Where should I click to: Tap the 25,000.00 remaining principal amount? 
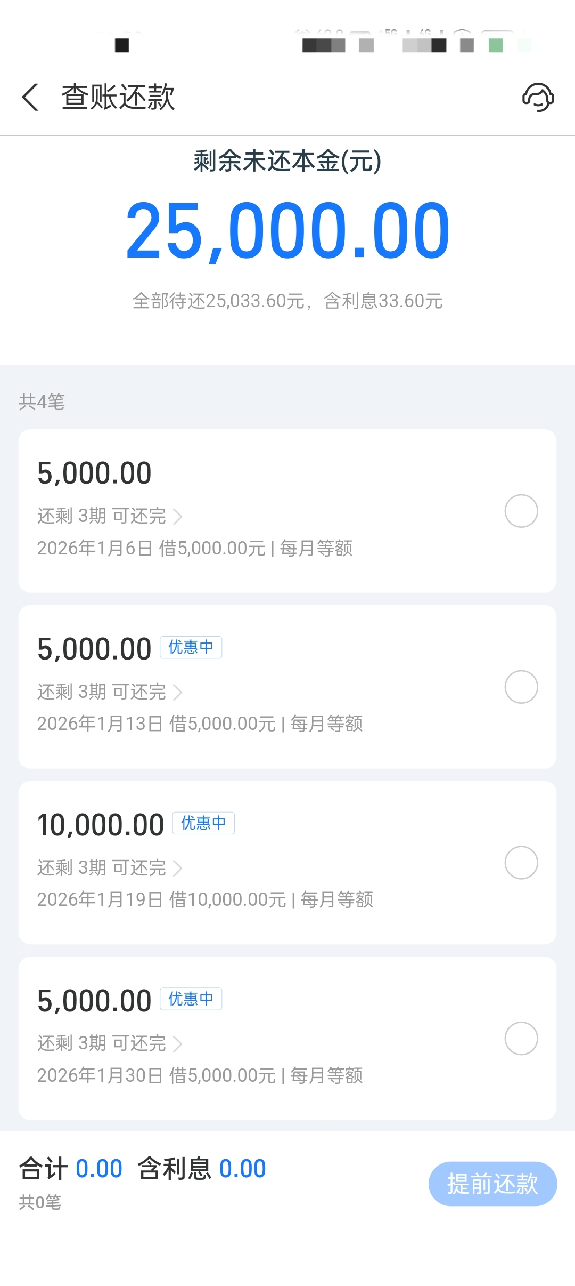(x=287, y=230)
